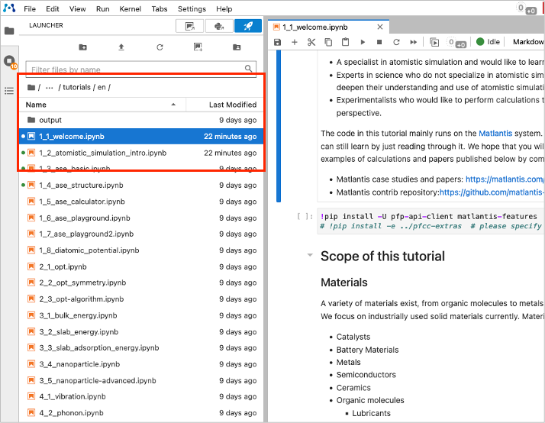The width and height of the screenshot is (545, 423).
Task: Insert a cell with the plus icon
Action: pyautogui.click(x=295, y=42)
